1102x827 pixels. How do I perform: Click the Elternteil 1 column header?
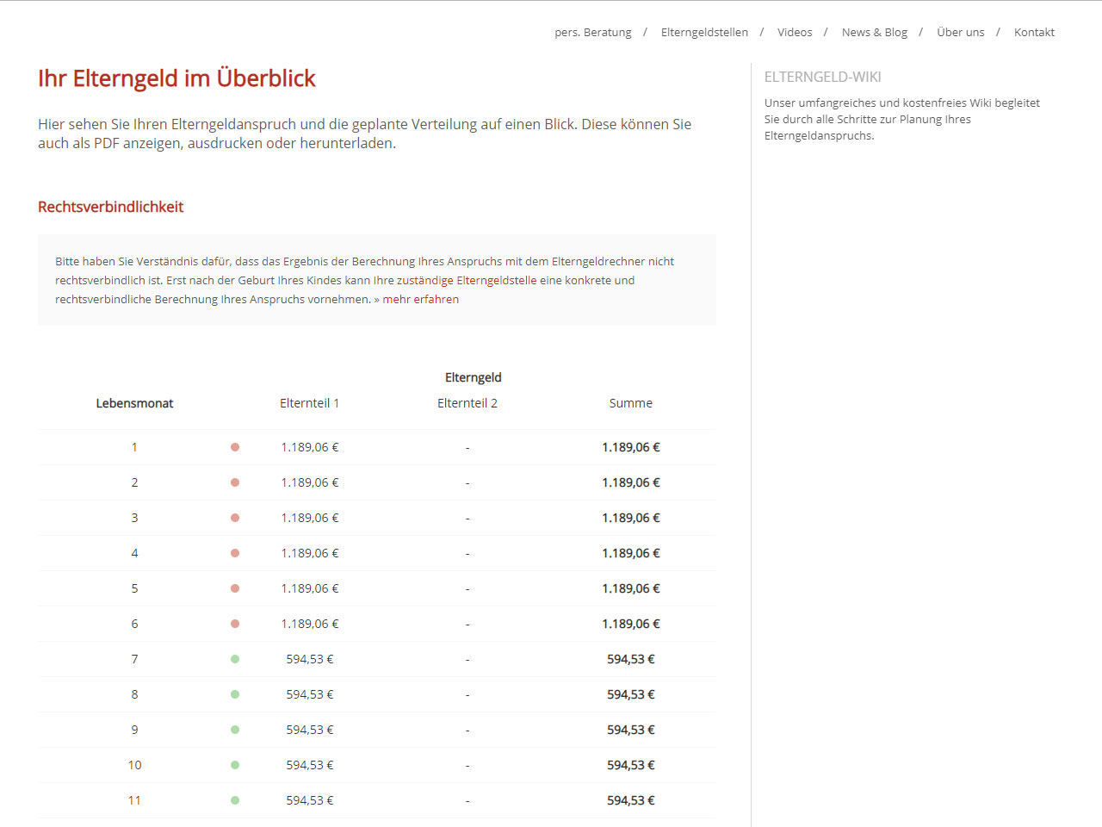click(309, 403)
